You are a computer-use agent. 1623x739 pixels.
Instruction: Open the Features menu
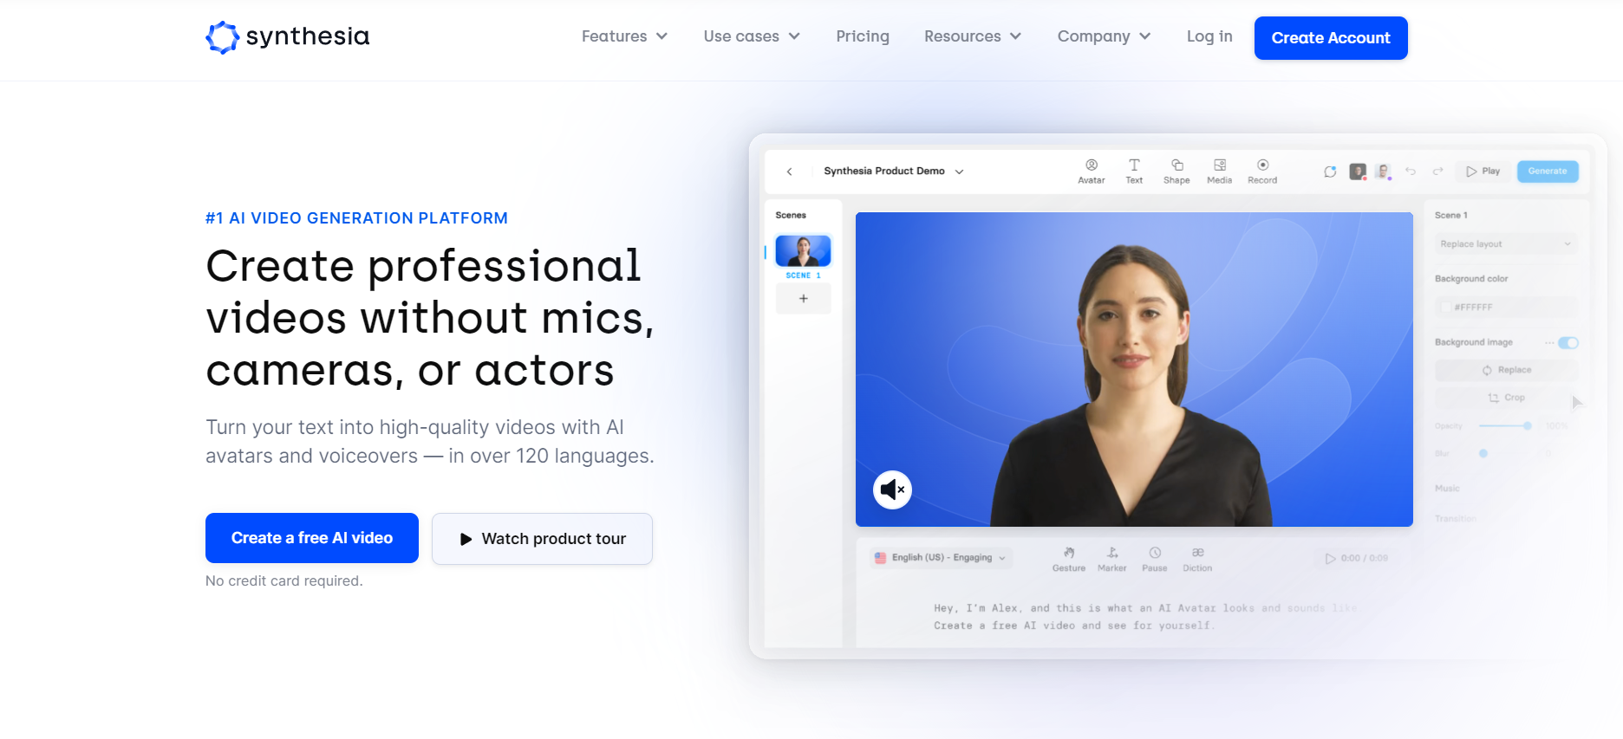[x=624, y=36]
